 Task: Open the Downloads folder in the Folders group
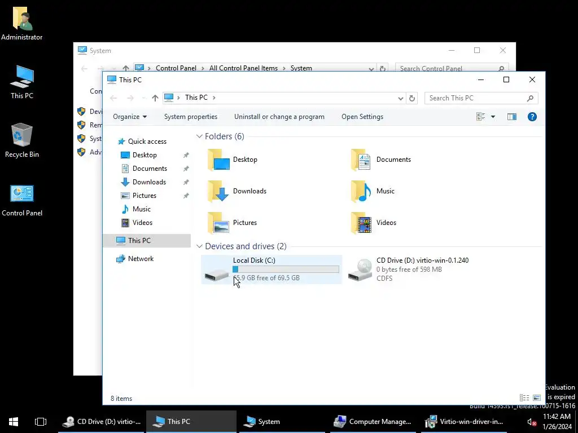point(237,191)
